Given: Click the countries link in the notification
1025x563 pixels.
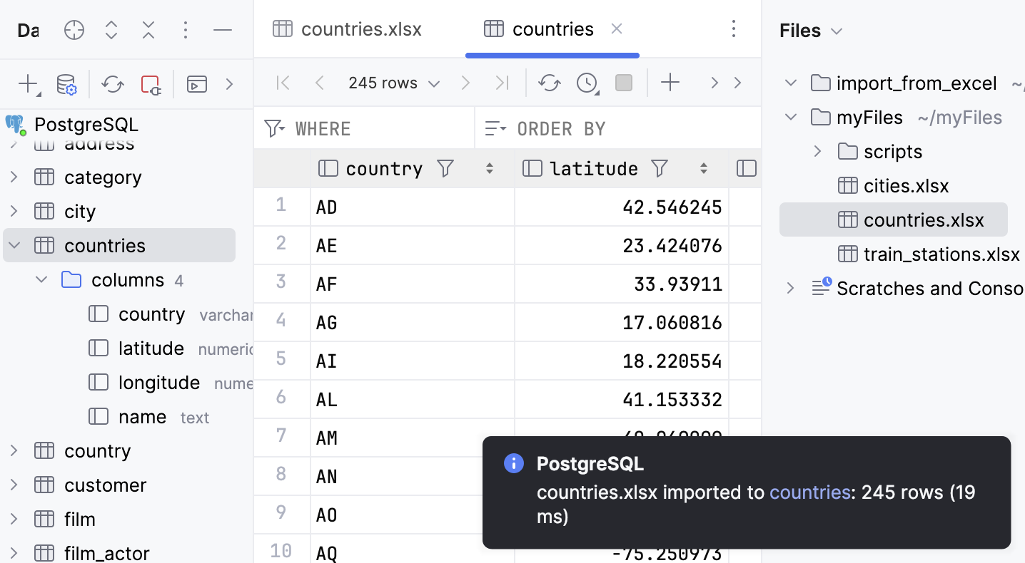Looking at the screenshot, I should (809, 492).
